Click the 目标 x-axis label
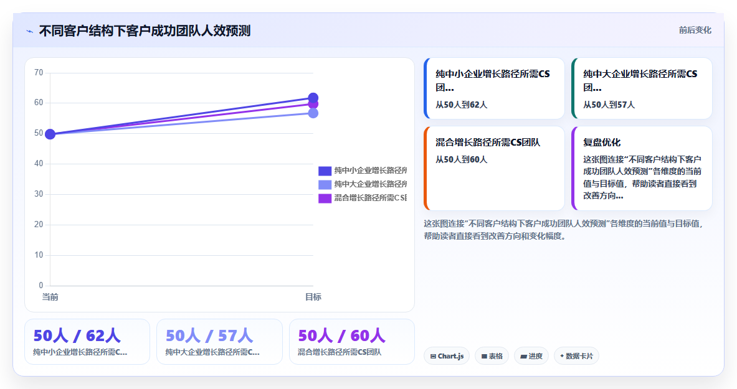 tap(313, 297)
